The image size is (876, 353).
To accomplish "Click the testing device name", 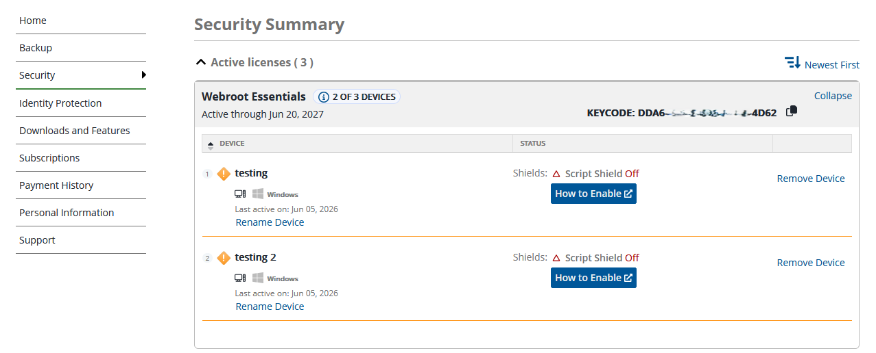I will pos(251,173).
